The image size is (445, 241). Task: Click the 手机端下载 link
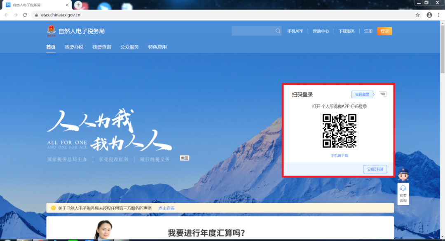tap(340, 155)
